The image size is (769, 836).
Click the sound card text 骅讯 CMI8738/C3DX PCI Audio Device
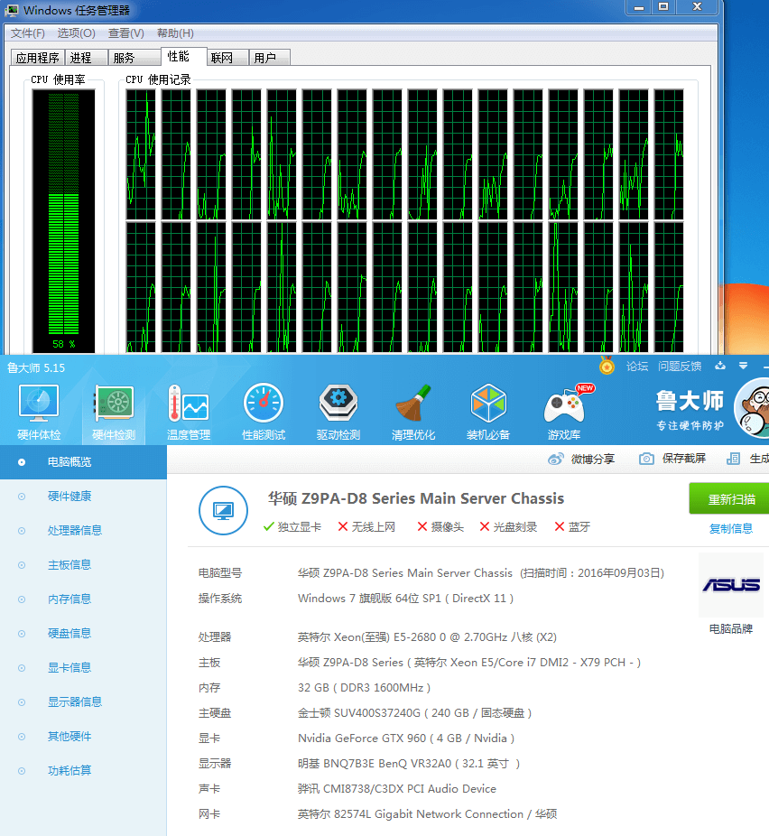click(396, 788)
